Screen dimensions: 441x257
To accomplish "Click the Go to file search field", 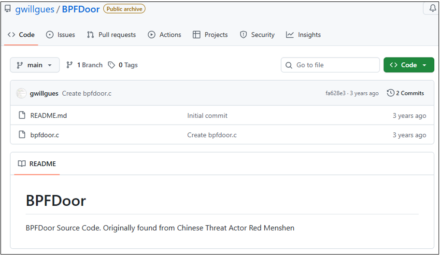I will click(x=330, y=65).
